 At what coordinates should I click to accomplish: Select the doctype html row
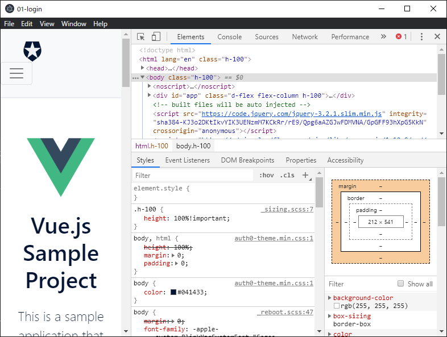point(167,50)
